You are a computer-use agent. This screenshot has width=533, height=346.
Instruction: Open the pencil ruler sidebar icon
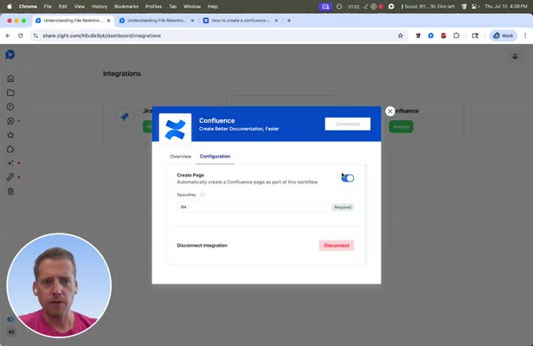click(10, 177)
